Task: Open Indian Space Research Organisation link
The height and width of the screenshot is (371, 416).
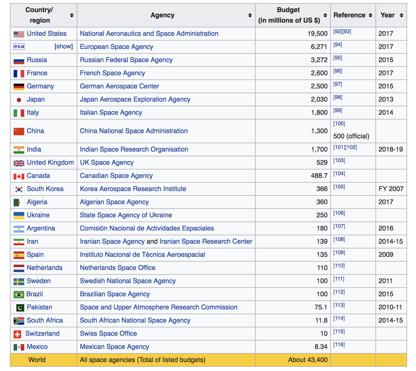Action: click(134, 149)
